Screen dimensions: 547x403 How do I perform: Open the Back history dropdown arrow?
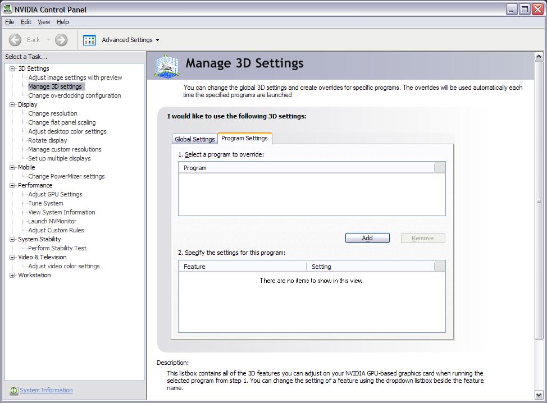[48, 40]
